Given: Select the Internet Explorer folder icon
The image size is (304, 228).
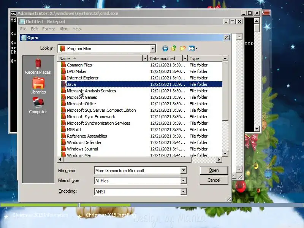Looking at the screenshot, I should 63,78.
